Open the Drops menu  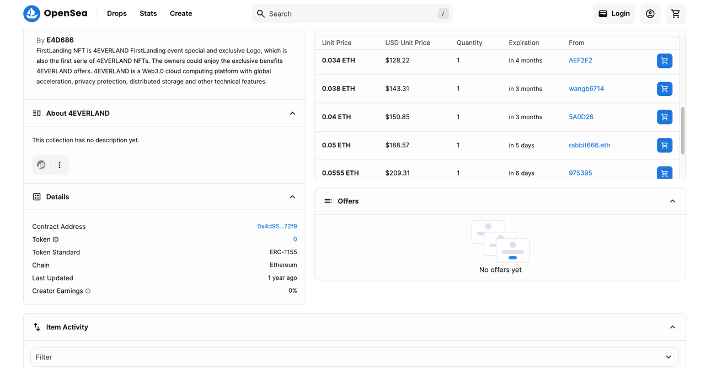[117, 13]
